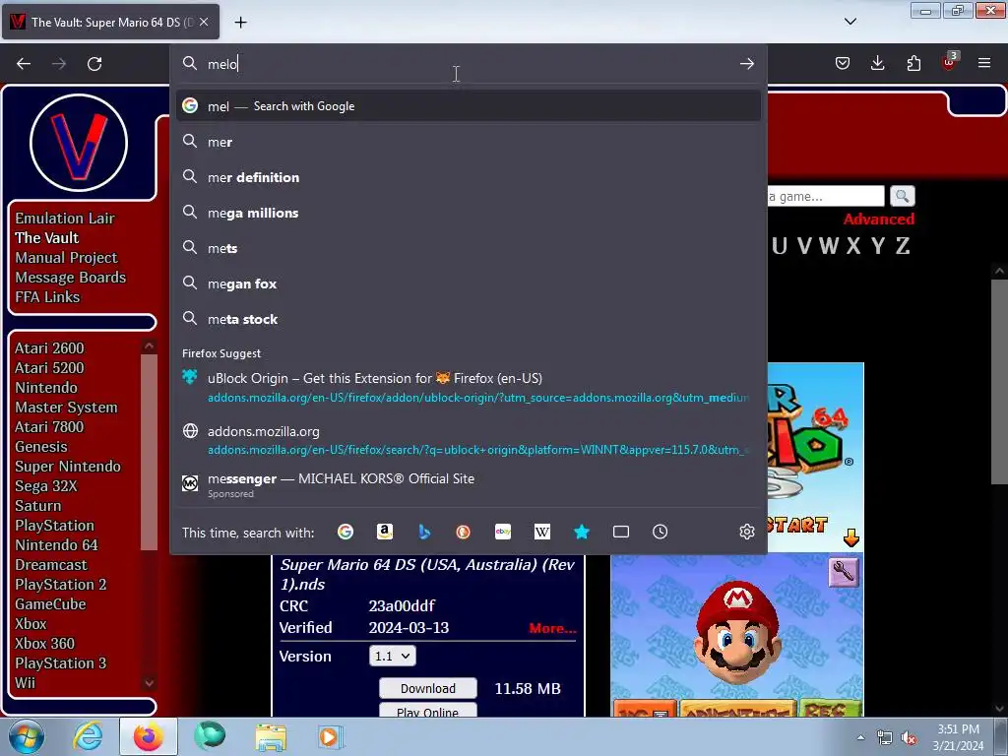Click the muted volume tray icon
The width and height of the screenshot is (1008, 756).
(909, 738)
